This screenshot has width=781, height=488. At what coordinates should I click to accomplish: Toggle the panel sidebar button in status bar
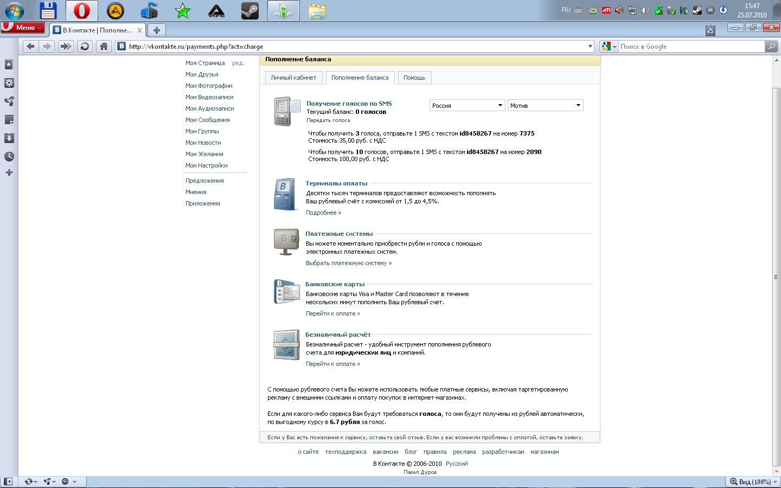pyautogui.click(x=8, y=481)
